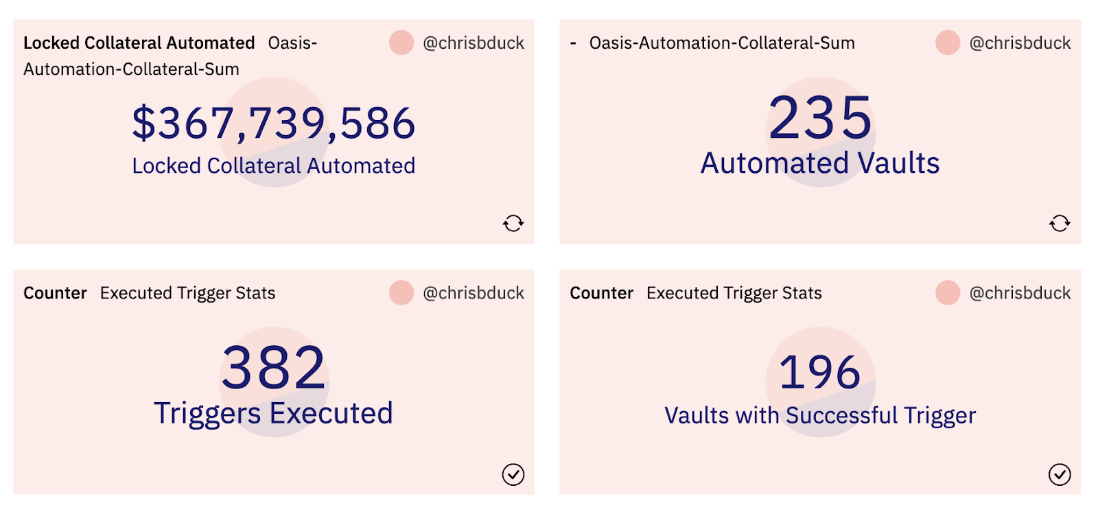Click avatar circle on Vaults with Successful Trigger card

947,292
